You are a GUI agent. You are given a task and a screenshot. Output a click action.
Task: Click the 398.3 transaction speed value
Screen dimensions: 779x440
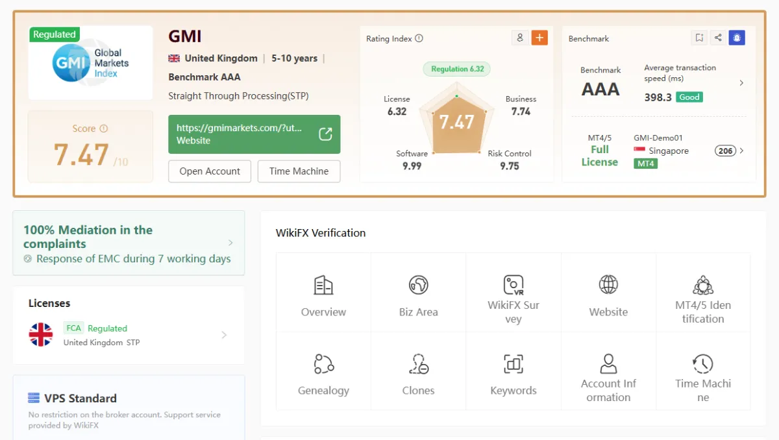[x=658, y=97]
